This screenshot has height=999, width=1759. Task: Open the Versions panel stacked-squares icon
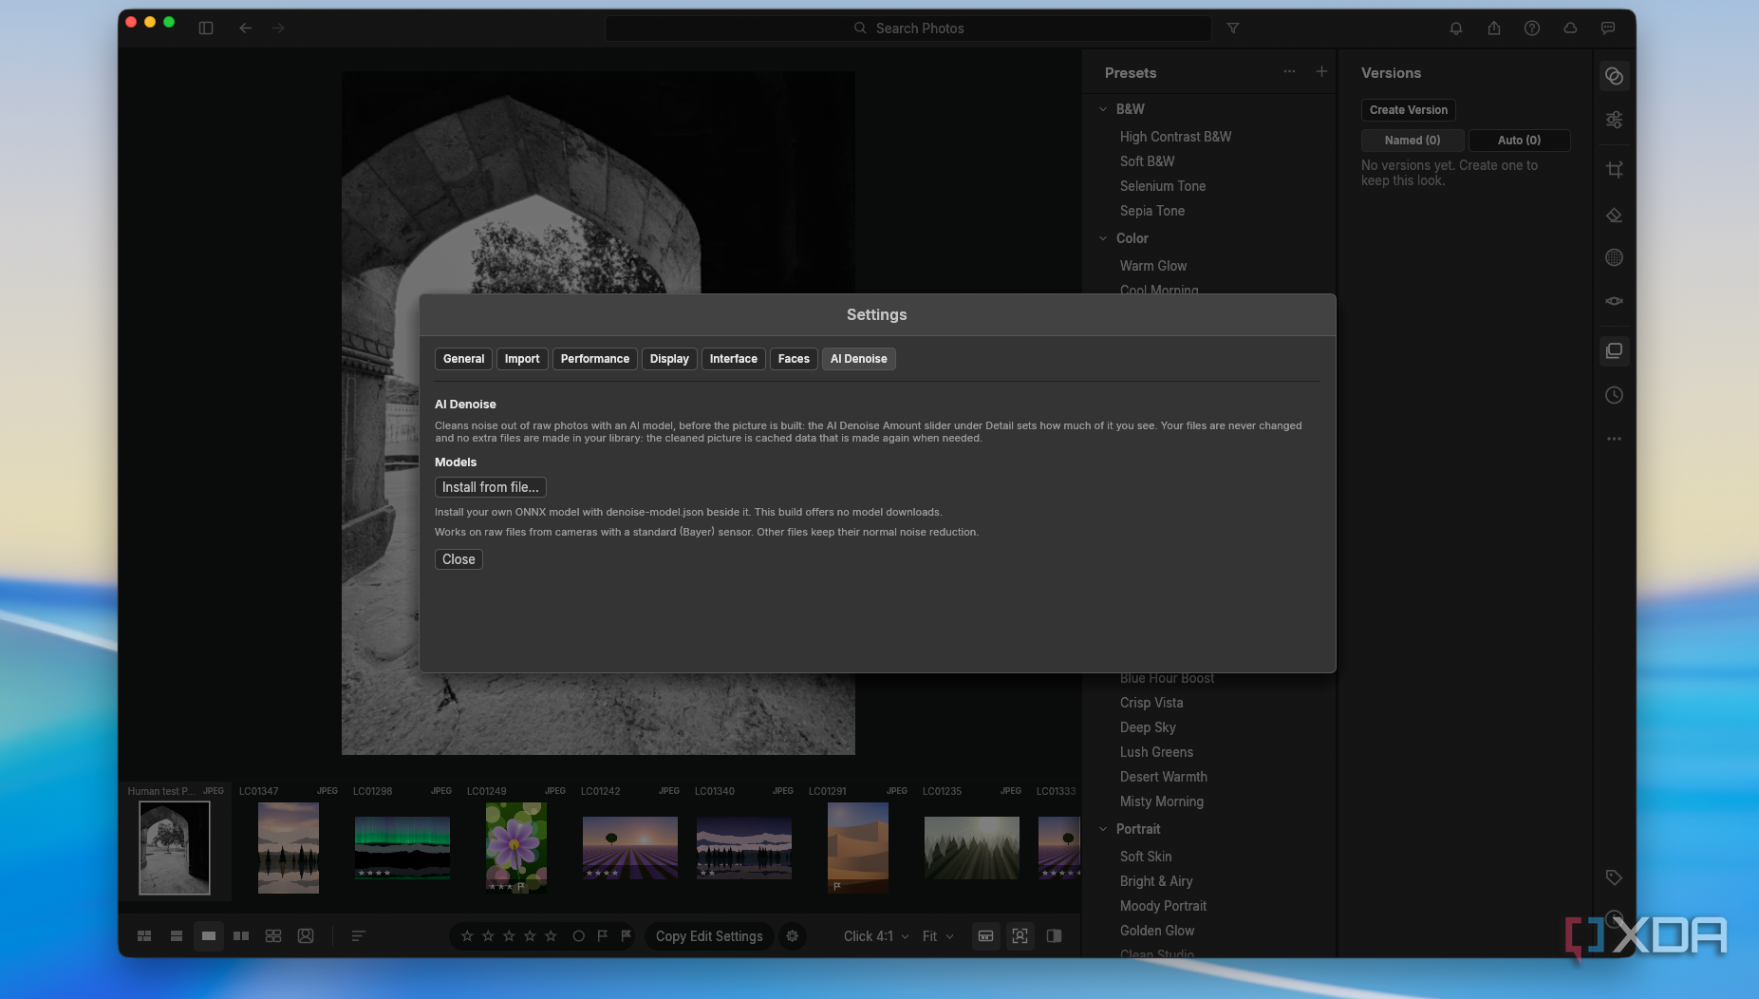click(x=1614, y=351)
